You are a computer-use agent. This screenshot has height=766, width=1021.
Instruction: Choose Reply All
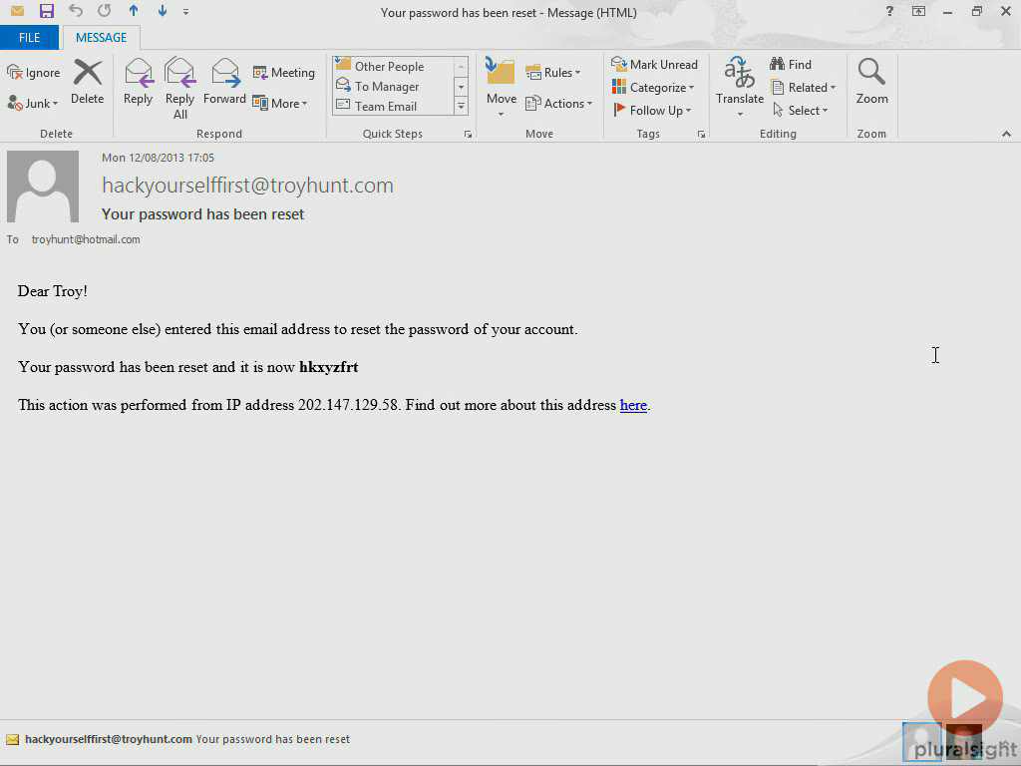[179, 88]
